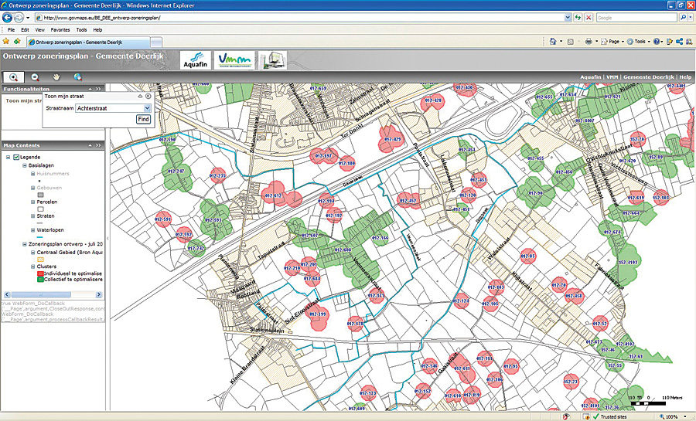696x421 pixels.
Task: Select the zoom in map tool
Action: [14, 77]
